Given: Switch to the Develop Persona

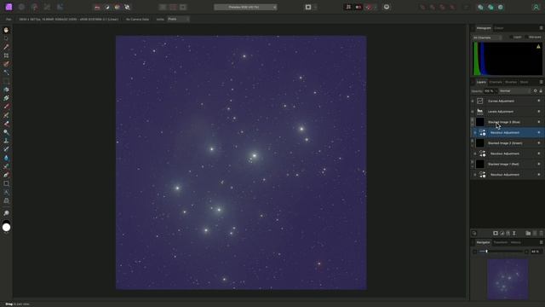Looking at the screenshot, I should (x=34, y=7).
